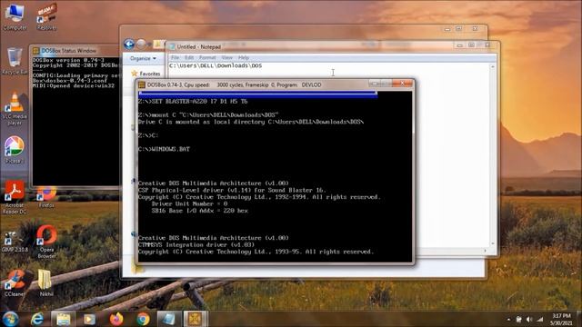Minimize the Notepad window
582x327 pixels.
(x=460, y=45)
